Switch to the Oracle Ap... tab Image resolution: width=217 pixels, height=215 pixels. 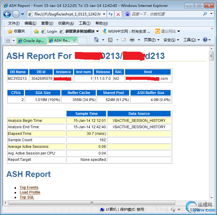click(32, 41)
